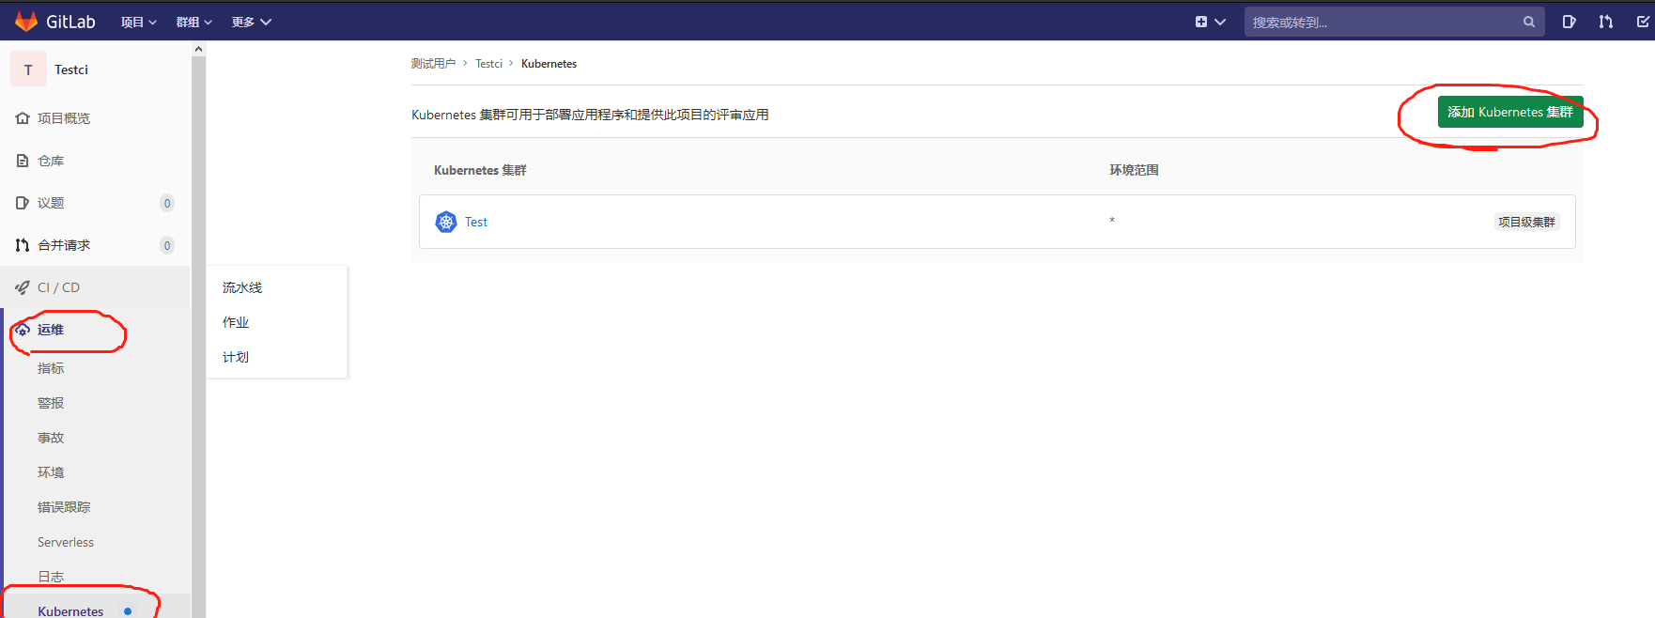Open the Test cluster link
1655x618 pixels.
coord(476,222)
